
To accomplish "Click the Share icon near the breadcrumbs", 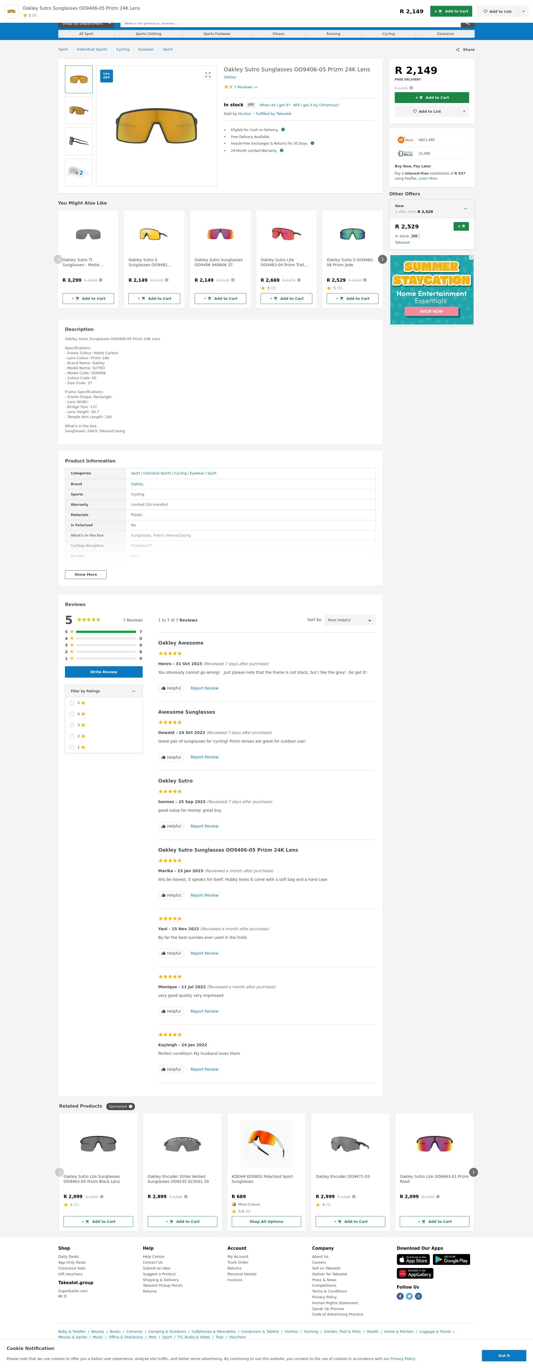I will click(457, 50).
